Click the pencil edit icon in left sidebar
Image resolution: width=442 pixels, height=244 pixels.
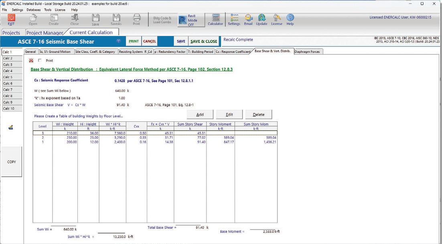[x=11, y=127]
